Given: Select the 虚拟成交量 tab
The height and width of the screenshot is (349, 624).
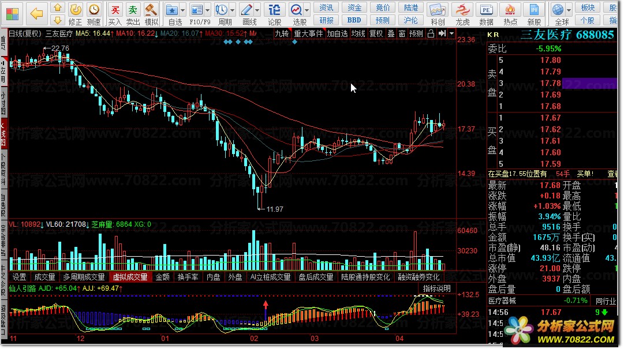Looking at the screenshot, I should pyautogui.click(x=130, y=277).
